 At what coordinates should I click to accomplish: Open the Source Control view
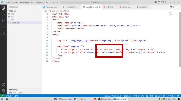[x=3, y=21]
